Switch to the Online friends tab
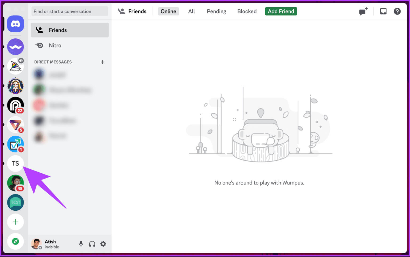Screen dimensions: 410x257 point(168,11)
